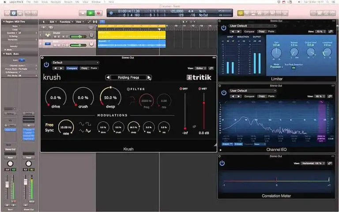The image size is (339, 212).
Task: Click Copy in the Limiter header
Action: coord(262,32)
